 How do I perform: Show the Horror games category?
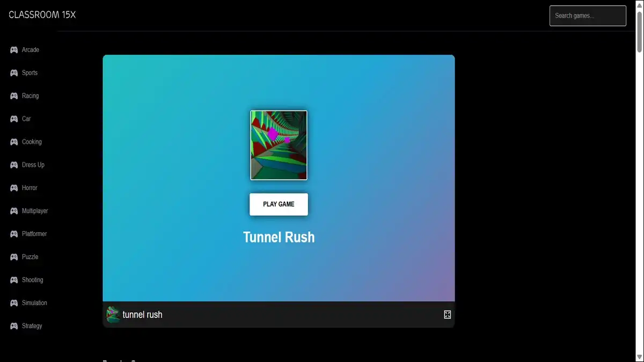(x=30, y=188)
